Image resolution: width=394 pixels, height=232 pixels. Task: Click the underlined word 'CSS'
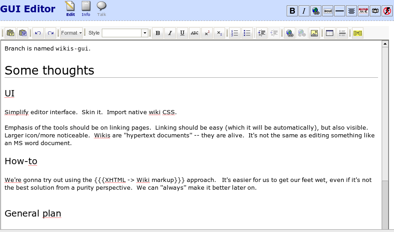tap(168, 112)
